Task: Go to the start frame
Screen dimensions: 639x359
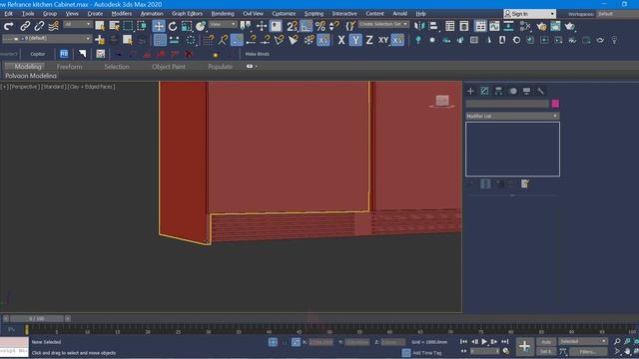Action: point(463,342)
